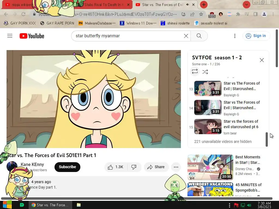Viewport: 279px width, 209px height.
Task: Select the 'Star vs. The Forces of Evil' tab
Action: [162, 5]
